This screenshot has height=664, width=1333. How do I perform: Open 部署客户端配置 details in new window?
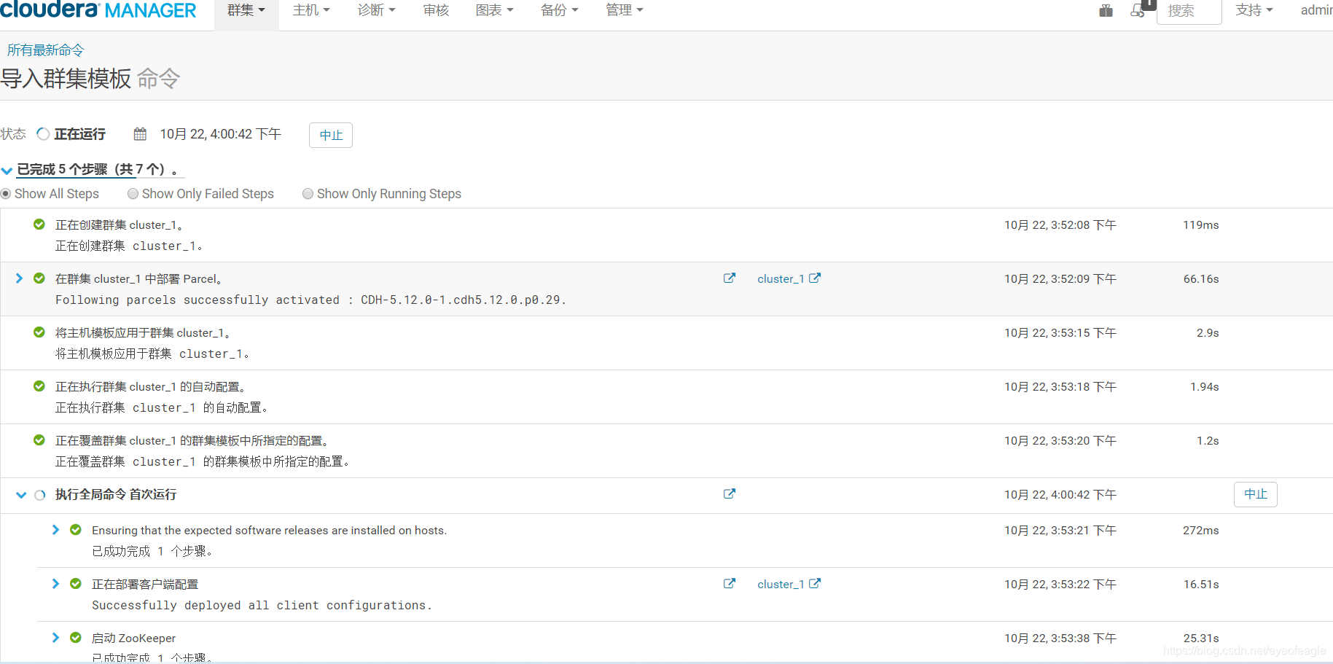730,584
